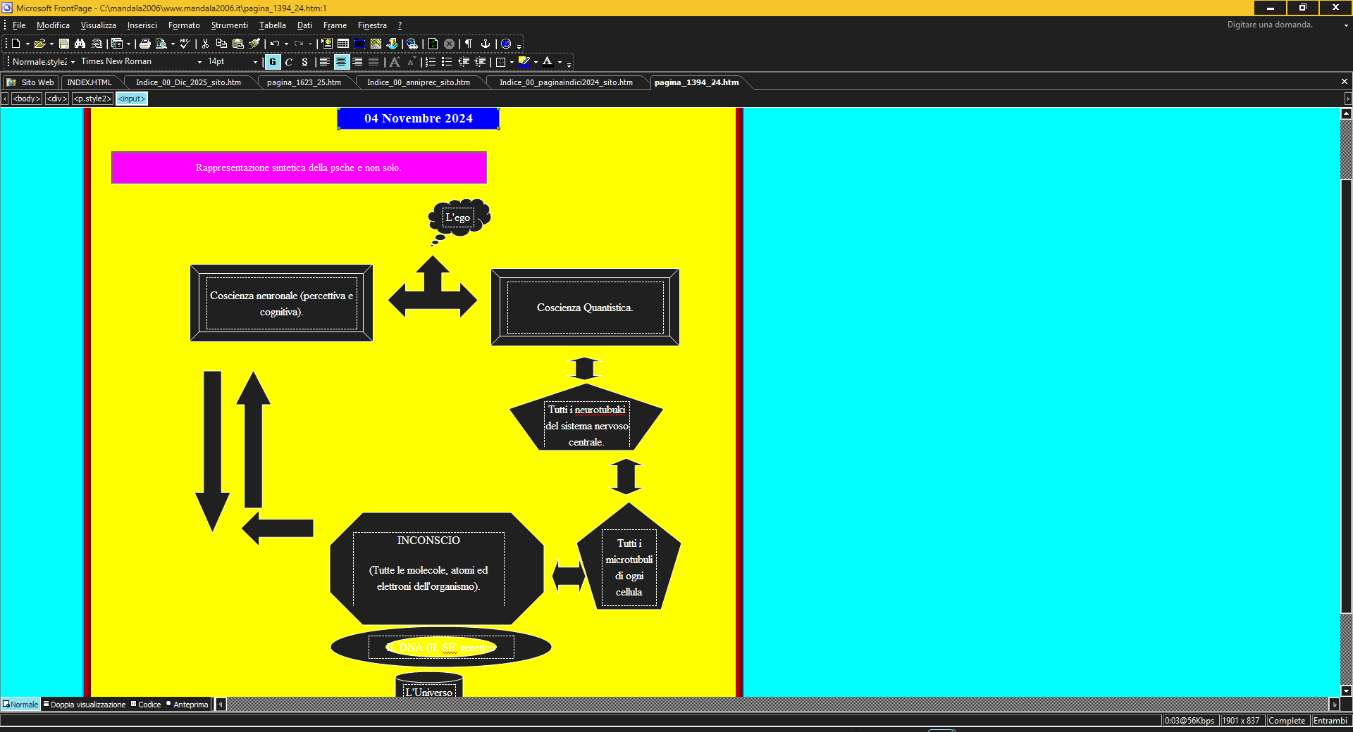Switch to Codice view
The image size is (1353, 732).
click(x=149, y=705)
